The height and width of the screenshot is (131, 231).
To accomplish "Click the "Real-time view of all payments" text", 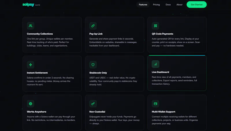I will (x=174, y=80).
